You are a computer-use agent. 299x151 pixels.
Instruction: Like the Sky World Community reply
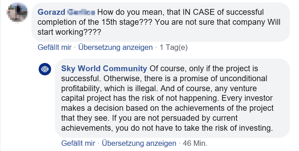[x=78, y=143]
